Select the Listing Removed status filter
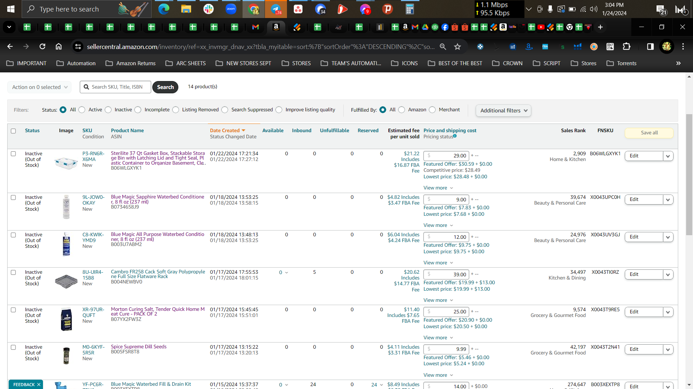Viewport: 693px width, 389px height. point(176,110)
